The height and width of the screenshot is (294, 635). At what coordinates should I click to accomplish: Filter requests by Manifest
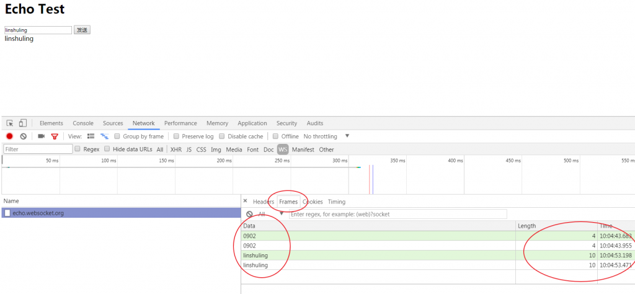coord(303,149)
